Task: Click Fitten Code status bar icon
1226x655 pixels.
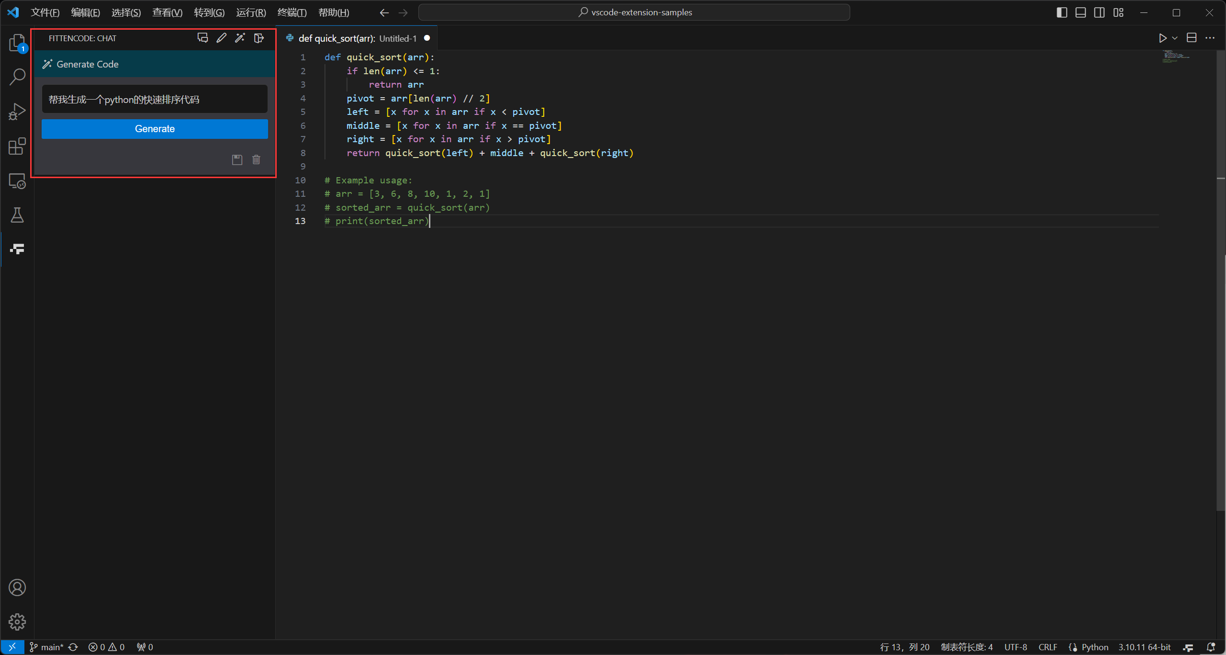Action: 1188,647
